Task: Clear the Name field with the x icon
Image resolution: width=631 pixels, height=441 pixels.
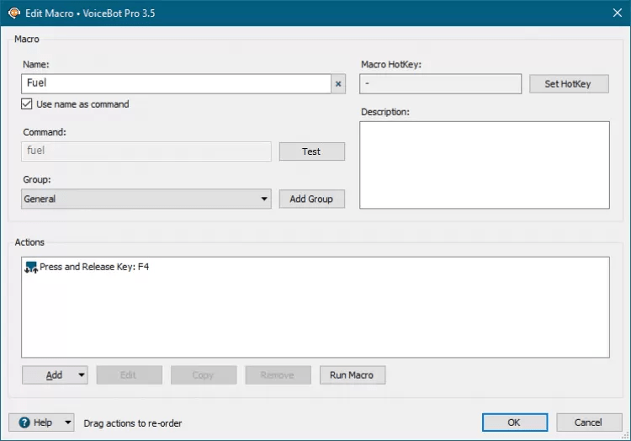Action: pos(338,84)
